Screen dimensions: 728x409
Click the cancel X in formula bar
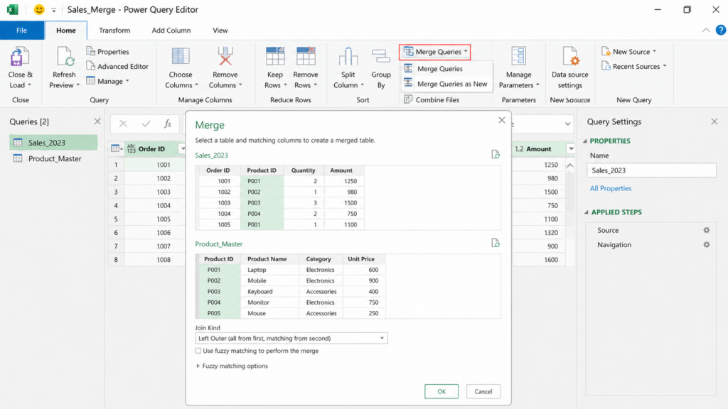point(123,124)
